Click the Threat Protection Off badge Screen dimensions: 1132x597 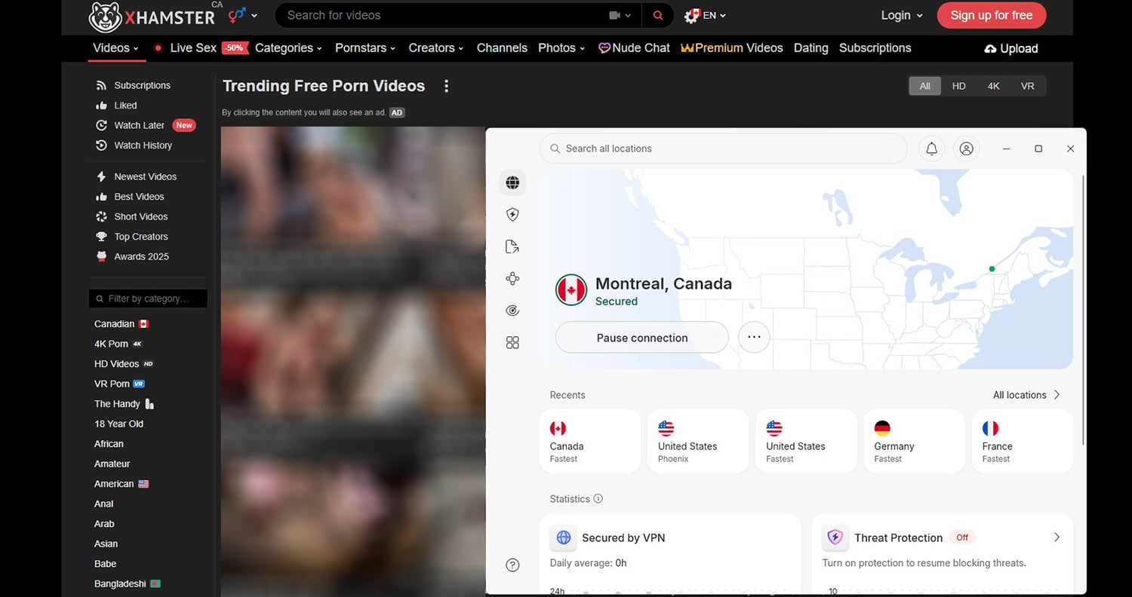click(x=962, y=537)
